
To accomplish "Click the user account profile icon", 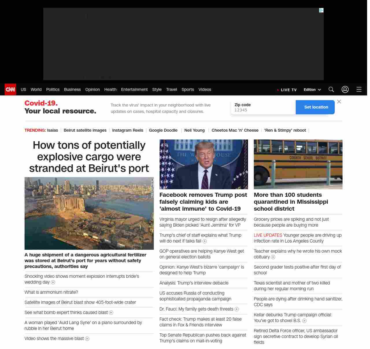I will coord(345,89).
